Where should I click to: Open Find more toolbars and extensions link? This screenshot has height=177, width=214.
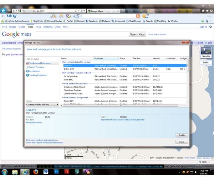point(42,140)
